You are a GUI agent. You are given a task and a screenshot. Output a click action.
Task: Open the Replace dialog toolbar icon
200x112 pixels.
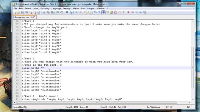pos(71,12)
